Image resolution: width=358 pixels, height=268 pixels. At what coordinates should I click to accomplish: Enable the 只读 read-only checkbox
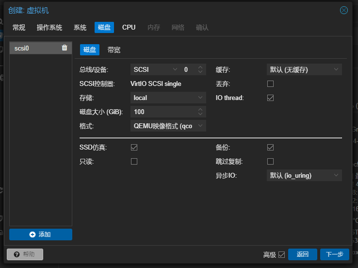(x=134, y=162)
